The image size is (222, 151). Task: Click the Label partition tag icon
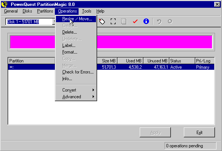coord(102,21)
